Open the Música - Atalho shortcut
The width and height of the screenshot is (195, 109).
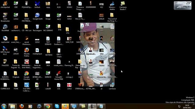click(x=112, y=6)
